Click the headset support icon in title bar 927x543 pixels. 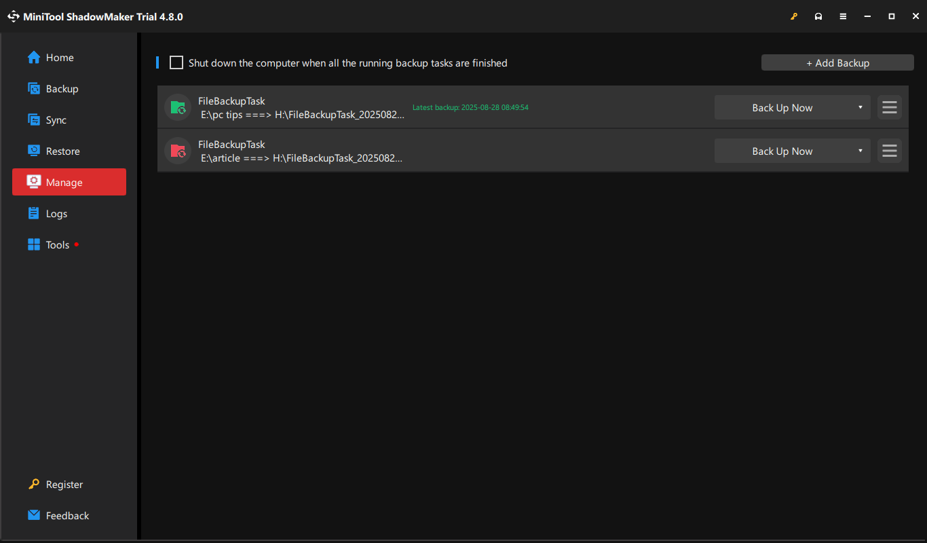tap(818, 16)
